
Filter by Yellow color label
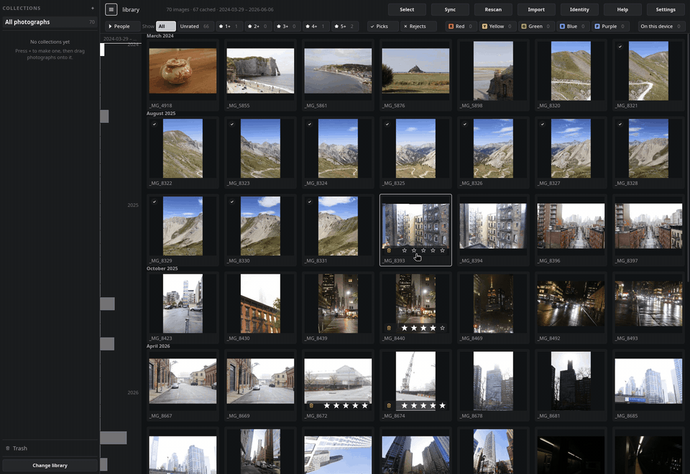tap(497, 27)
